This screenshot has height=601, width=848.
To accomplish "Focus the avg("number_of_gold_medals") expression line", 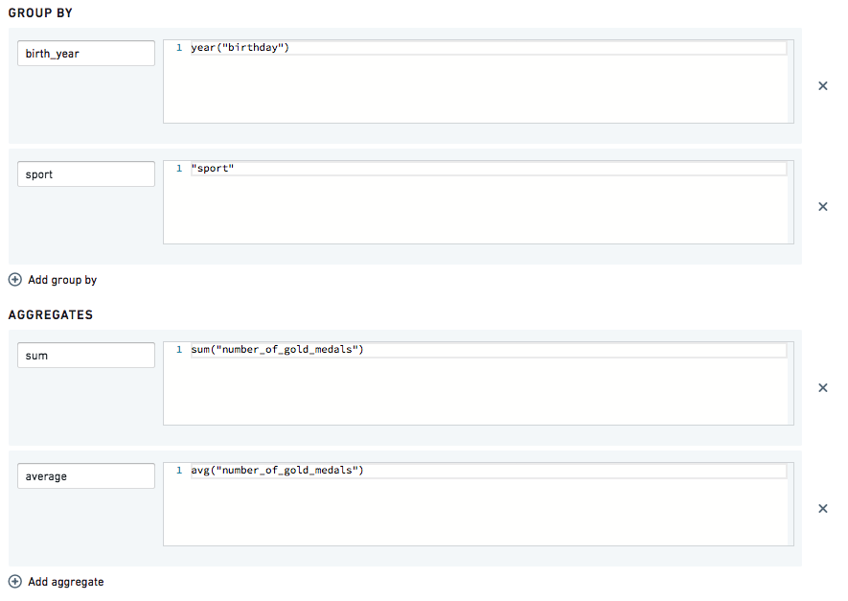I will 489,470.
